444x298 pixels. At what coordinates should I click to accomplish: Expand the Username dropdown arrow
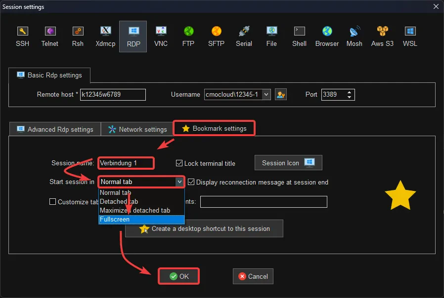tap(266, 95)
